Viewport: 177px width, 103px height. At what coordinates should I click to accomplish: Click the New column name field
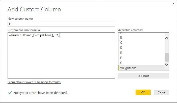[x=61, y=24]
